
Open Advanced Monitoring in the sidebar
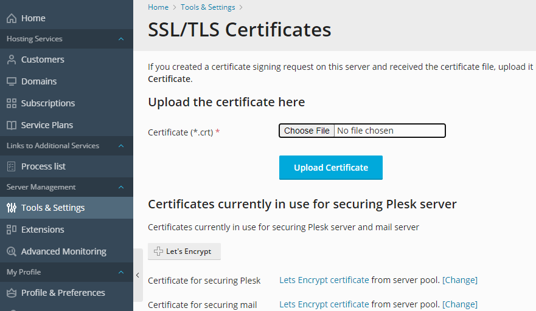pos(67,251)
